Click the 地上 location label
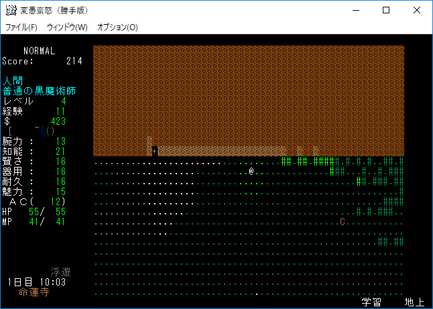433x309 pixels. tap(414, 302)
